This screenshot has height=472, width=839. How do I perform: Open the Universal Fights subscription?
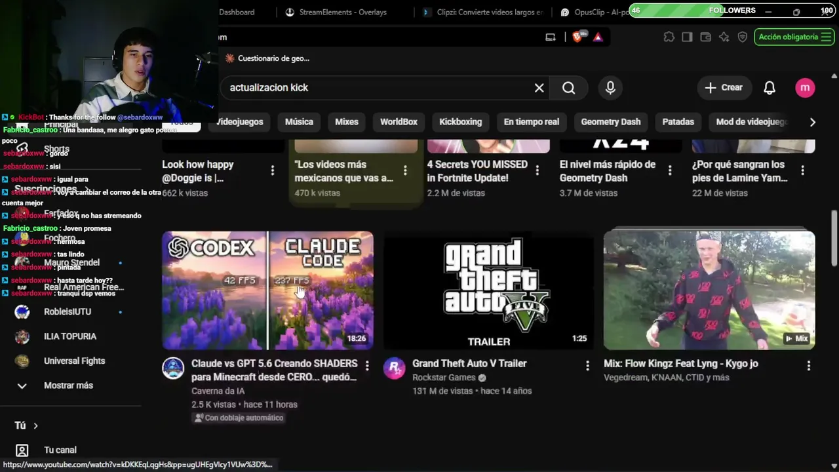(75, 361)
